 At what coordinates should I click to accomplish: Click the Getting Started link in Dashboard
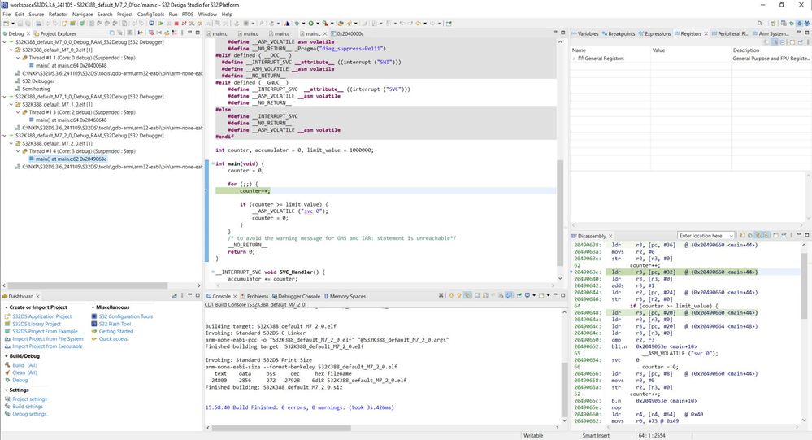[116, 331]
